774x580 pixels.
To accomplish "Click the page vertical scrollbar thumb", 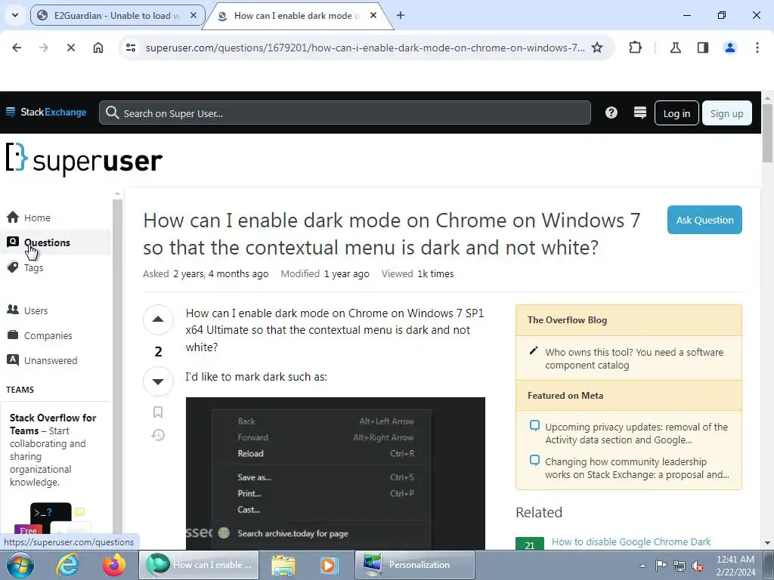I will pos(767,132).
